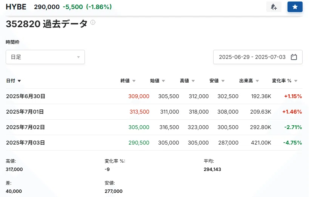Click the 352820 過去データ heading
The height and width of the screenshot is (197, 309).
46,24
